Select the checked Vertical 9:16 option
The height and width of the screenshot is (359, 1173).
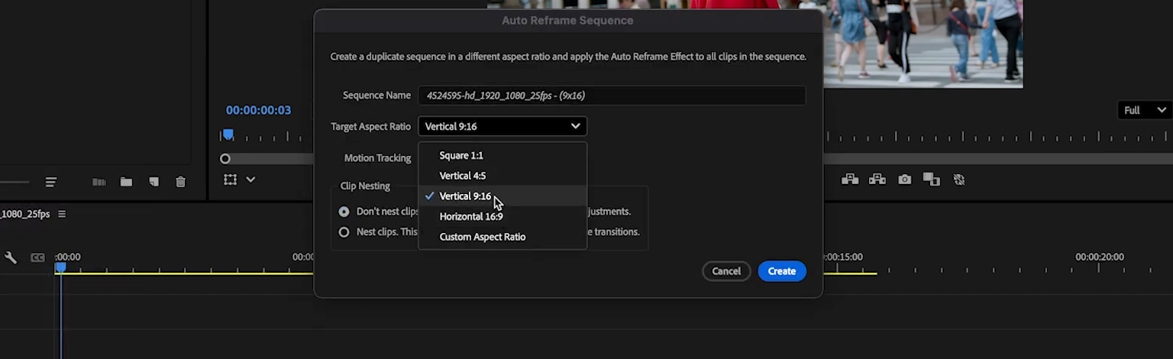(x=502, y=196)
